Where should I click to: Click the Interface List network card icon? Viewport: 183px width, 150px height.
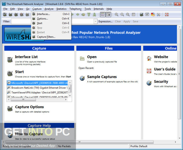10,60
